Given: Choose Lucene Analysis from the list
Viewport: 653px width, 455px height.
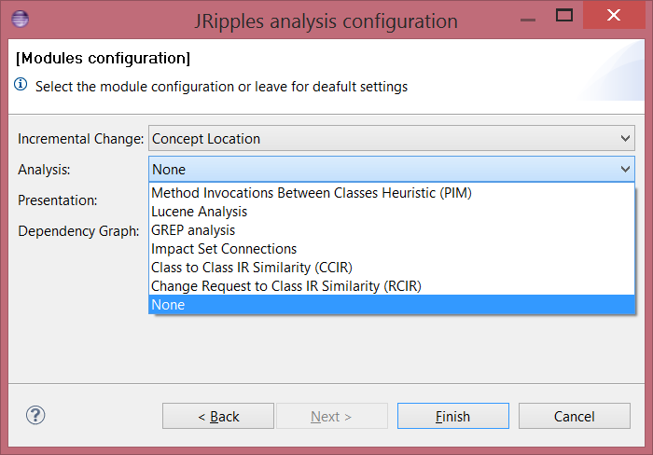Looking at the screenshot, I should click(200, 212).
